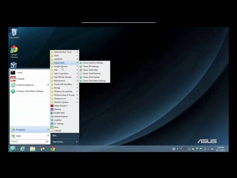This screenshot has width=237, height=178.
Task: Open Recycle Bin desktop icon
Action: tap(14, 33)
